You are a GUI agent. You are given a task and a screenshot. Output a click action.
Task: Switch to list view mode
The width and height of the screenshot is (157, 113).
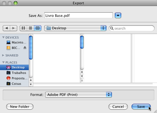(x=30, y=28)
